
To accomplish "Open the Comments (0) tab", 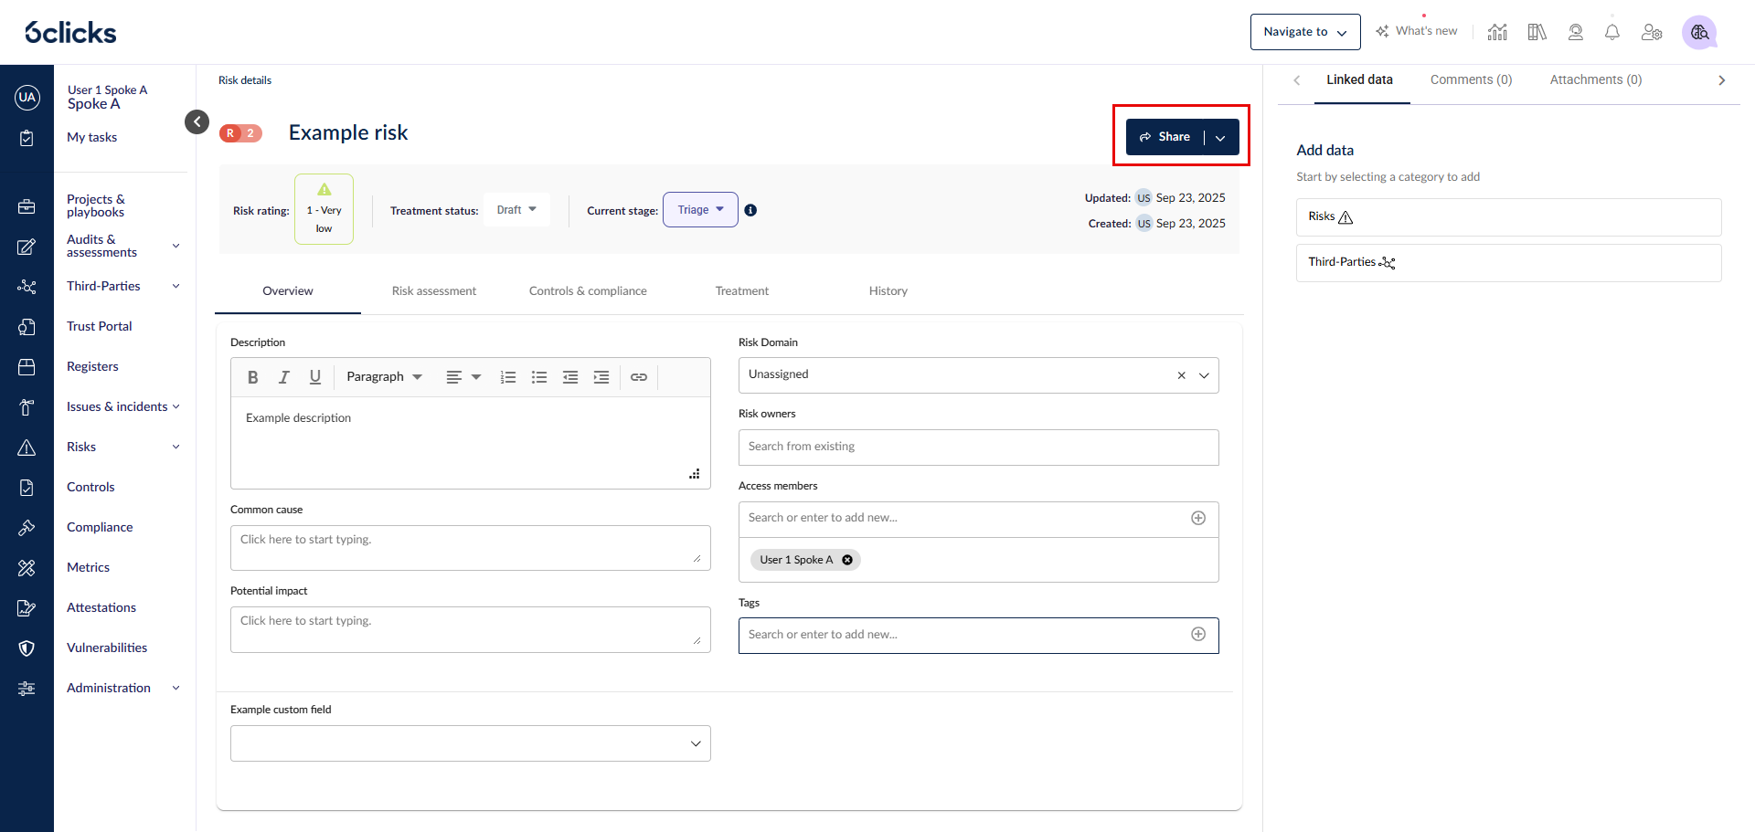I will pos(1471,80).
